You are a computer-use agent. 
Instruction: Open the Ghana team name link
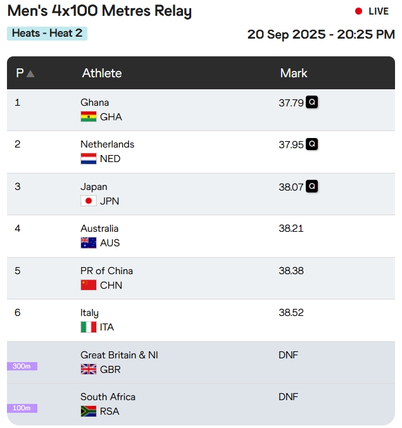(94, 103)
